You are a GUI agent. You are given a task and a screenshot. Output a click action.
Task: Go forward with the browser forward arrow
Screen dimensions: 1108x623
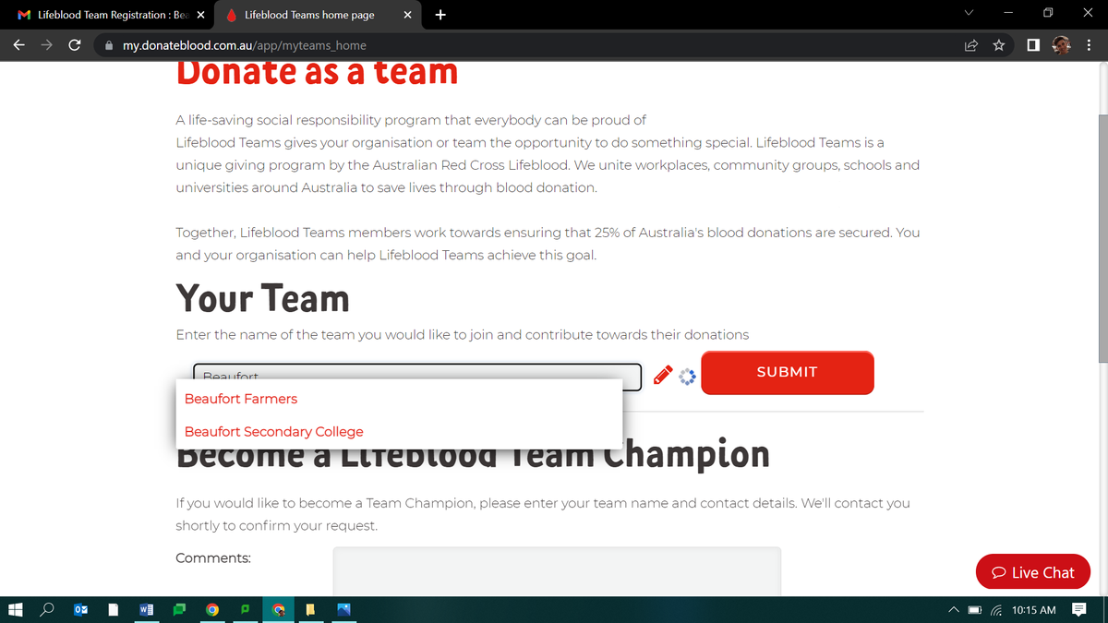point(46,44)
